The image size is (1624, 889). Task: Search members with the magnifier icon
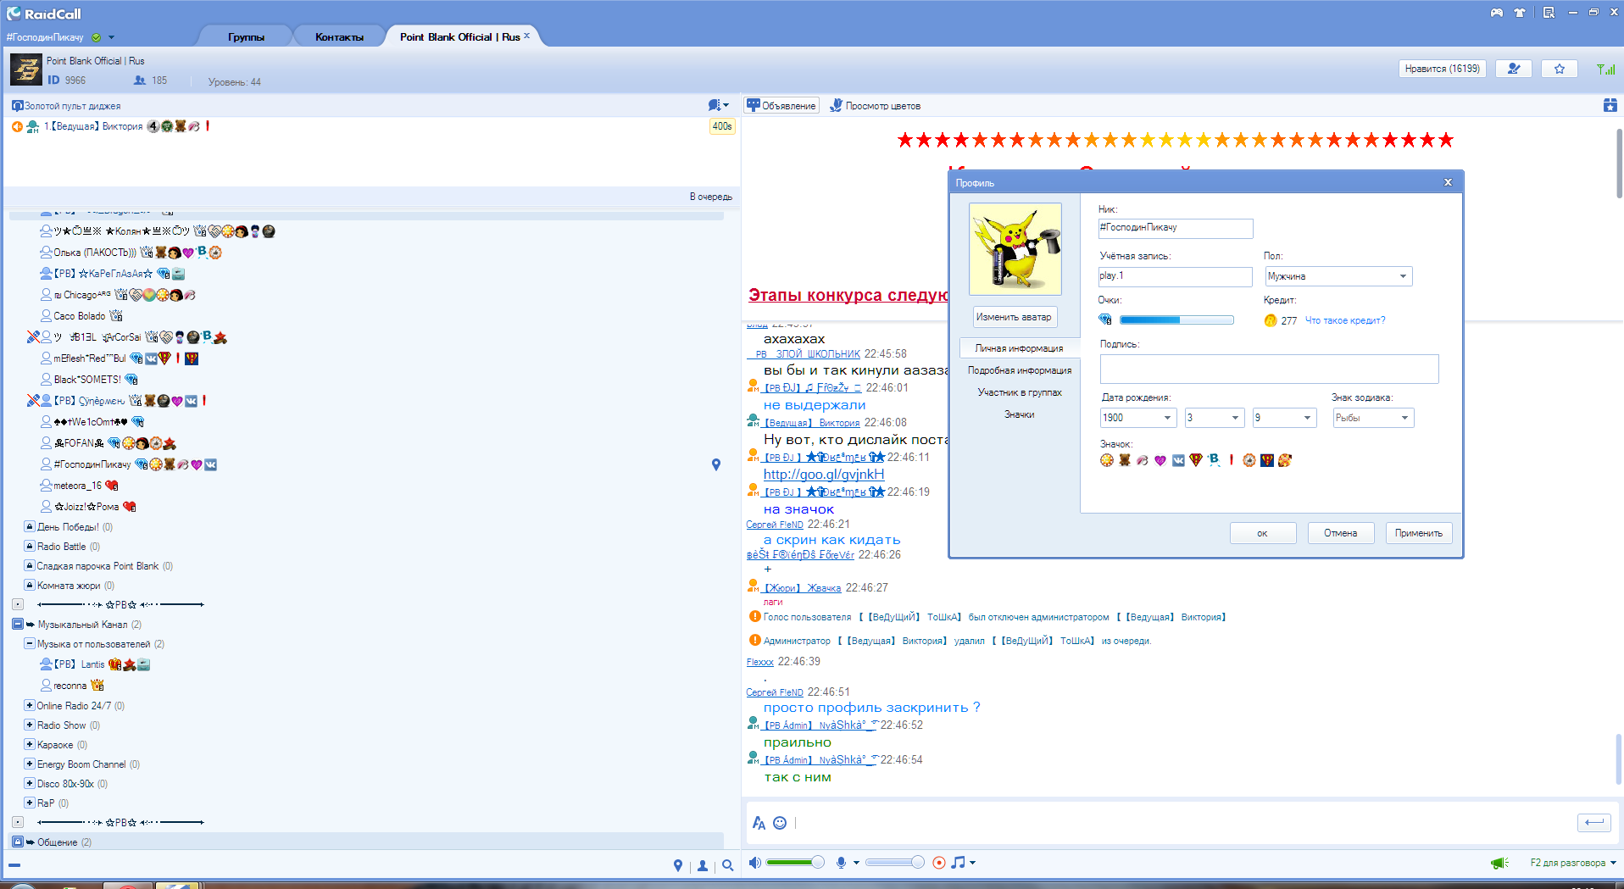pyautogui.click(x=727, y=866)
